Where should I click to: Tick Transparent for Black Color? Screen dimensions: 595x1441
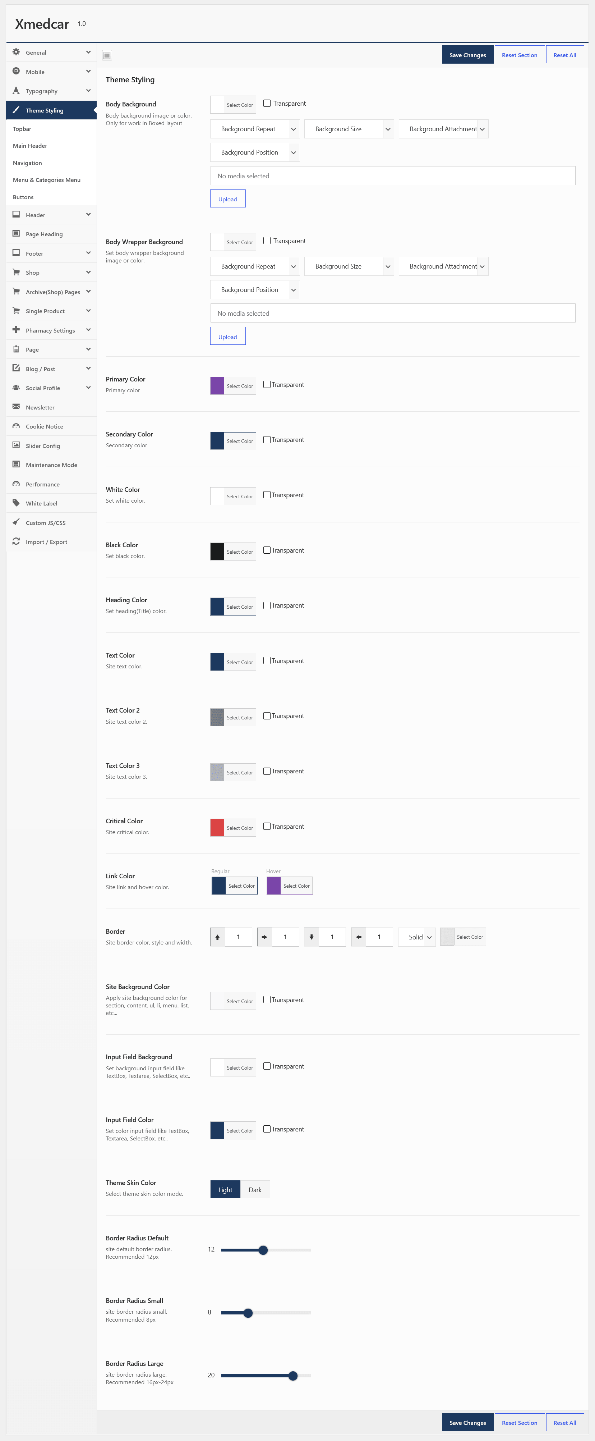[x=267, y=550]
